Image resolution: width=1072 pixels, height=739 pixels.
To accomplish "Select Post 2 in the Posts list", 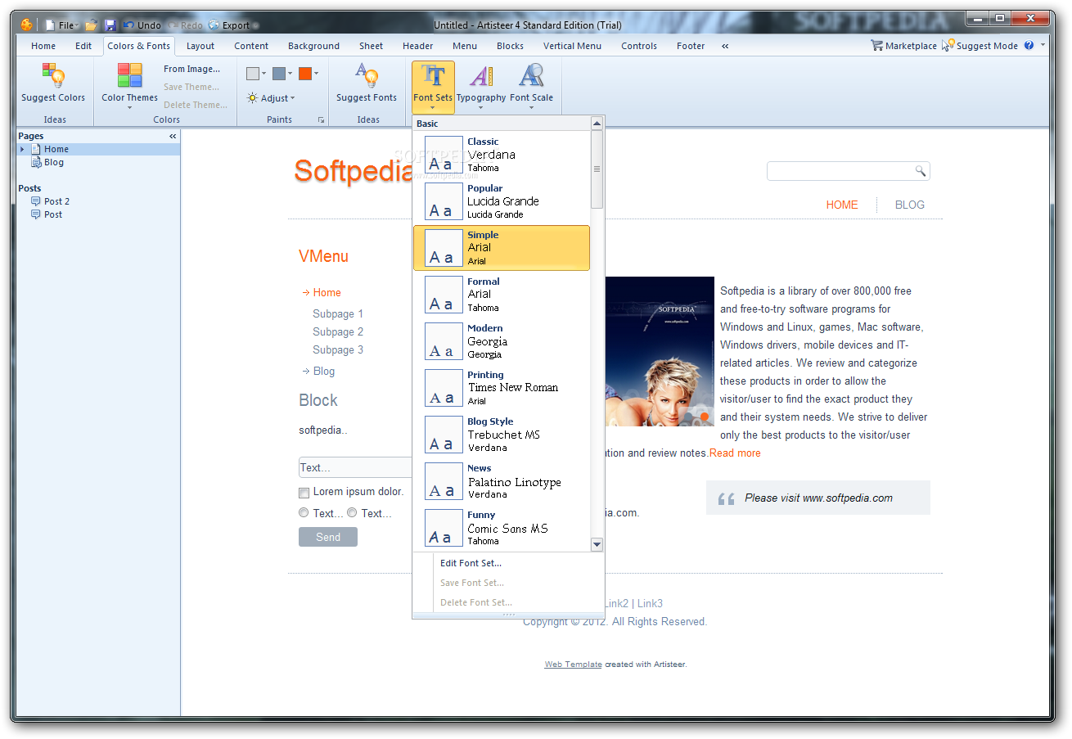I will pyautogui.click(x=56, y=201).
